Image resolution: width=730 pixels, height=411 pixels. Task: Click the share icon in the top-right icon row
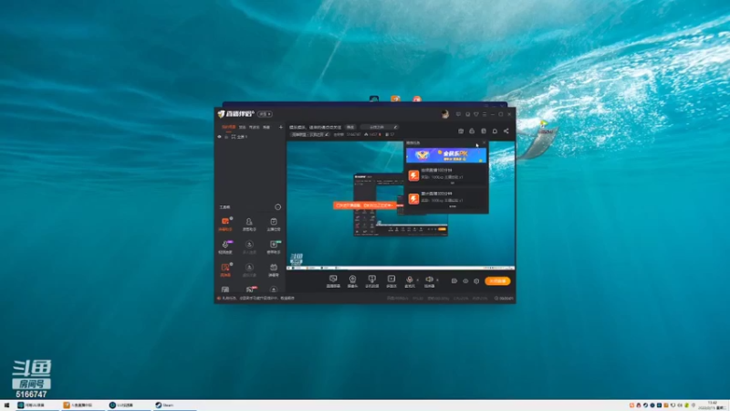pos(506,131)
